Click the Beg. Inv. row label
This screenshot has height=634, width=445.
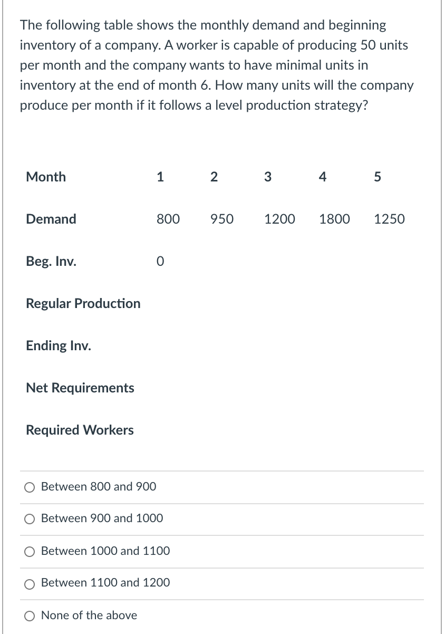51,261
